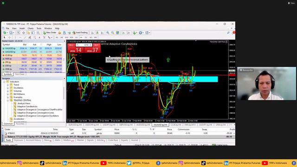Expand the Bill Williams folder

[8, 94]
